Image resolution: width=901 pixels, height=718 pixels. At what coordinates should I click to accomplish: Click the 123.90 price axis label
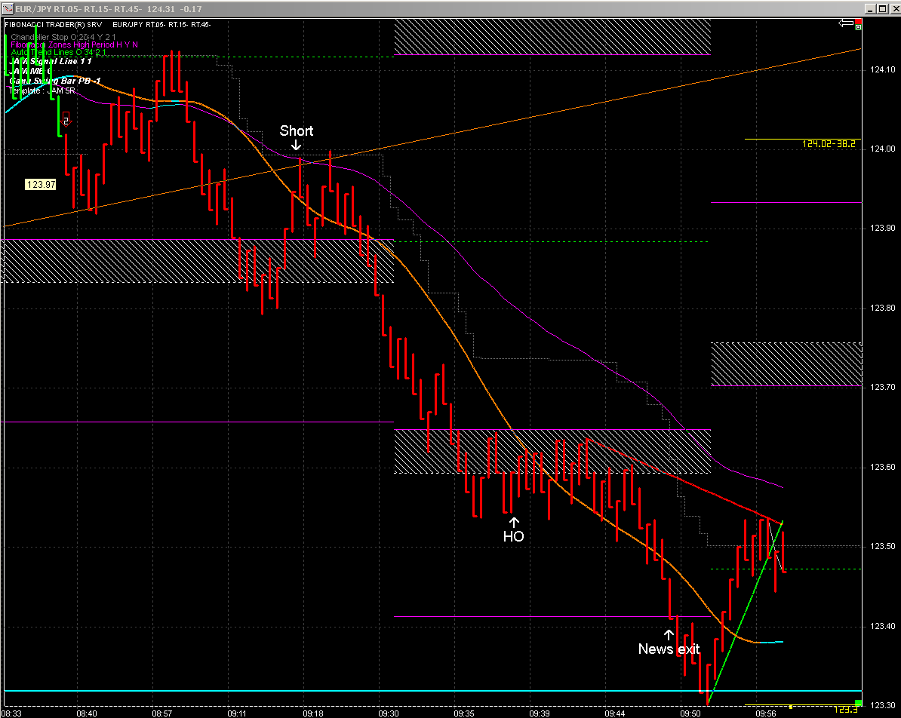[882, 228]
